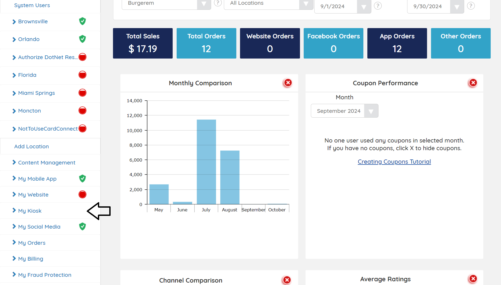501x285 pixels.
Task: Open My Mobile App section
Action: coord(37,179)
